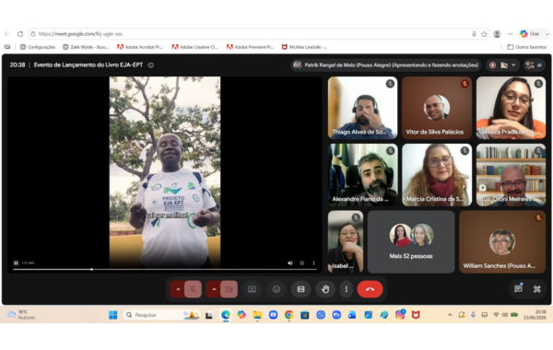Unmute the microphone in the call bar
Image resolution: width=553 pixels, height=350 pixels.
click(x=193, y=289)
